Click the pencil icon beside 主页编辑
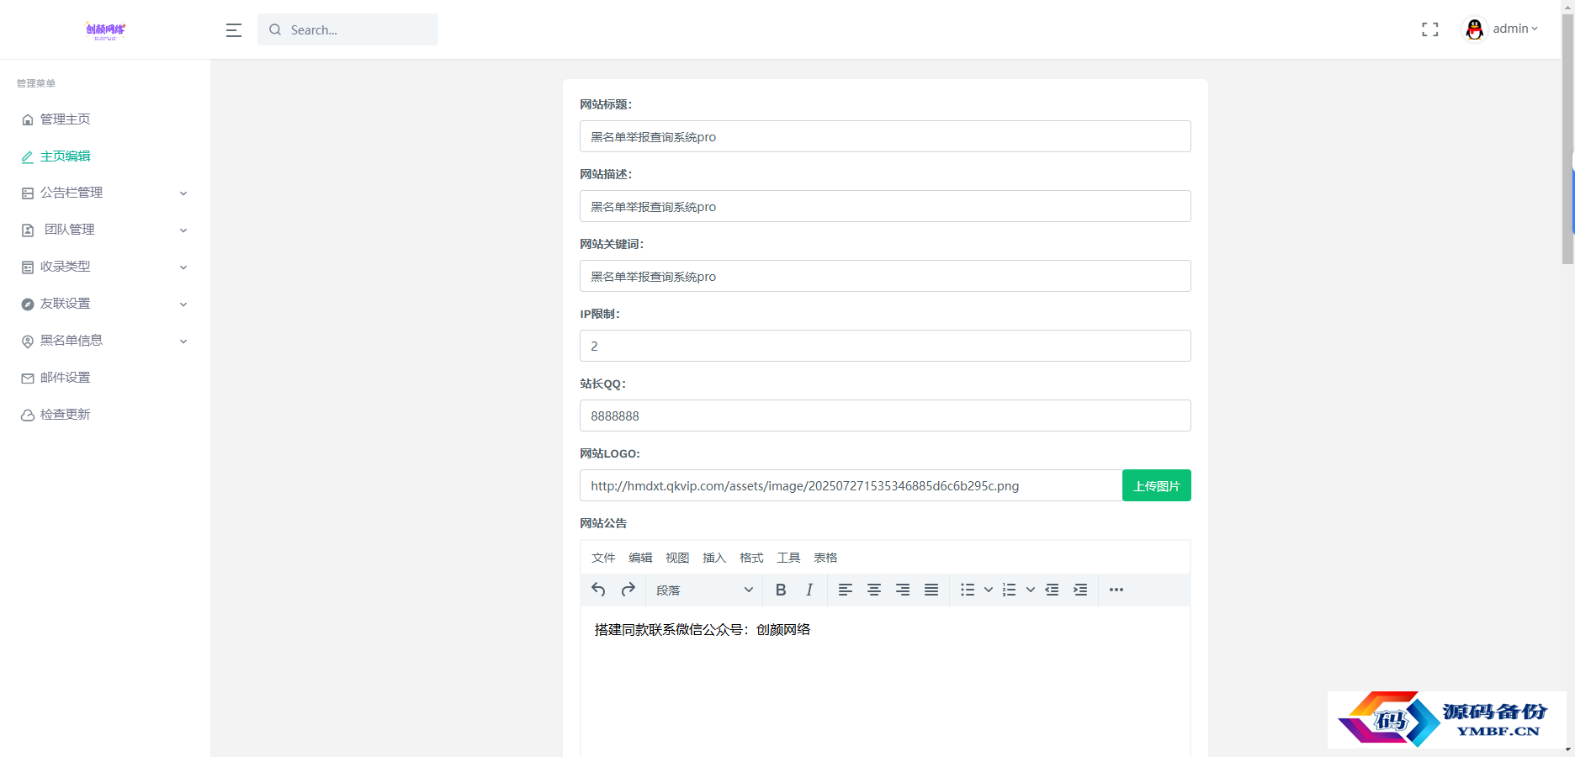1575x757 pixels. click(x=28, y=156)
